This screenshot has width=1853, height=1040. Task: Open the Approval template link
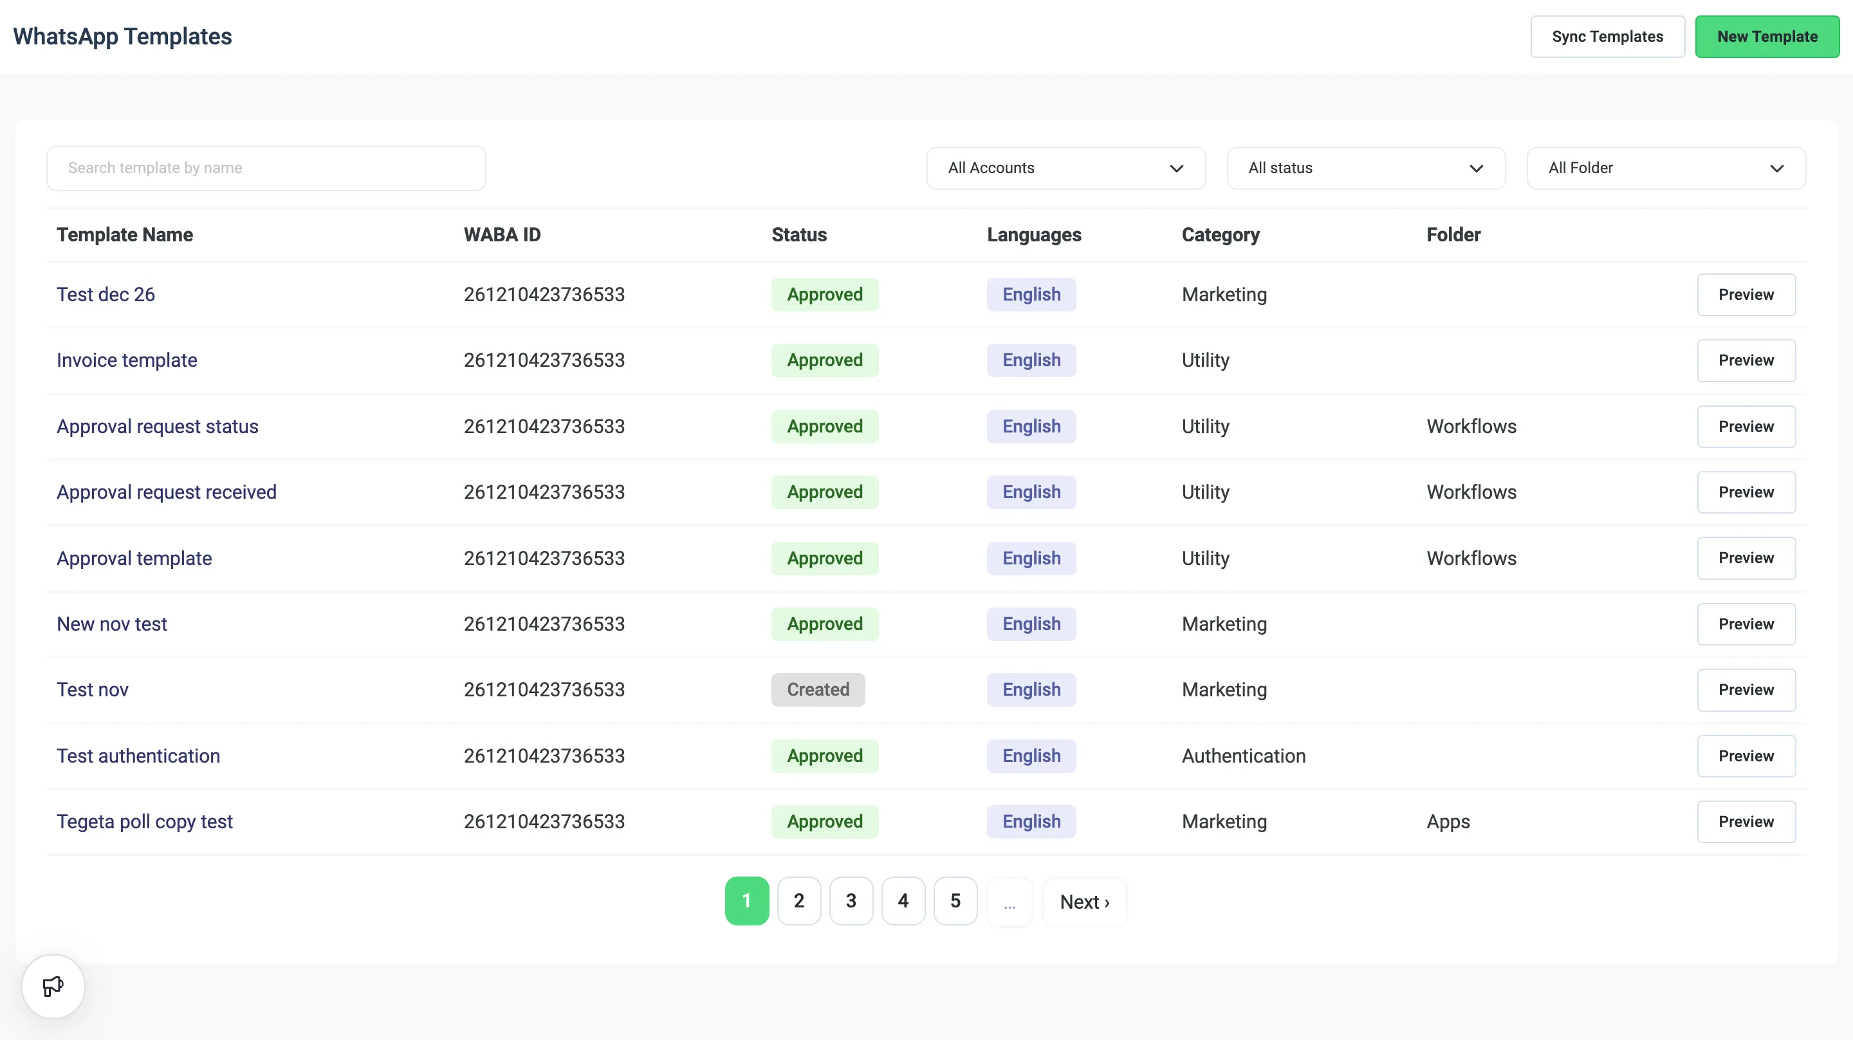(x=134, y=558)
